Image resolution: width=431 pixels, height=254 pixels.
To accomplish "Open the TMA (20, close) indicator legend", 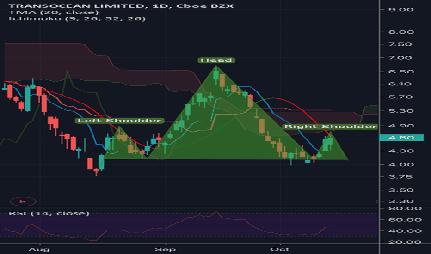I will pyautogui.click(x=53, y=12).
